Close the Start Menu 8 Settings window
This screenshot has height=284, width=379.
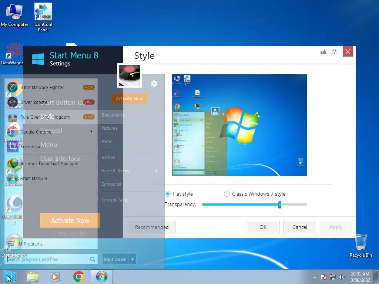(348, 51)
